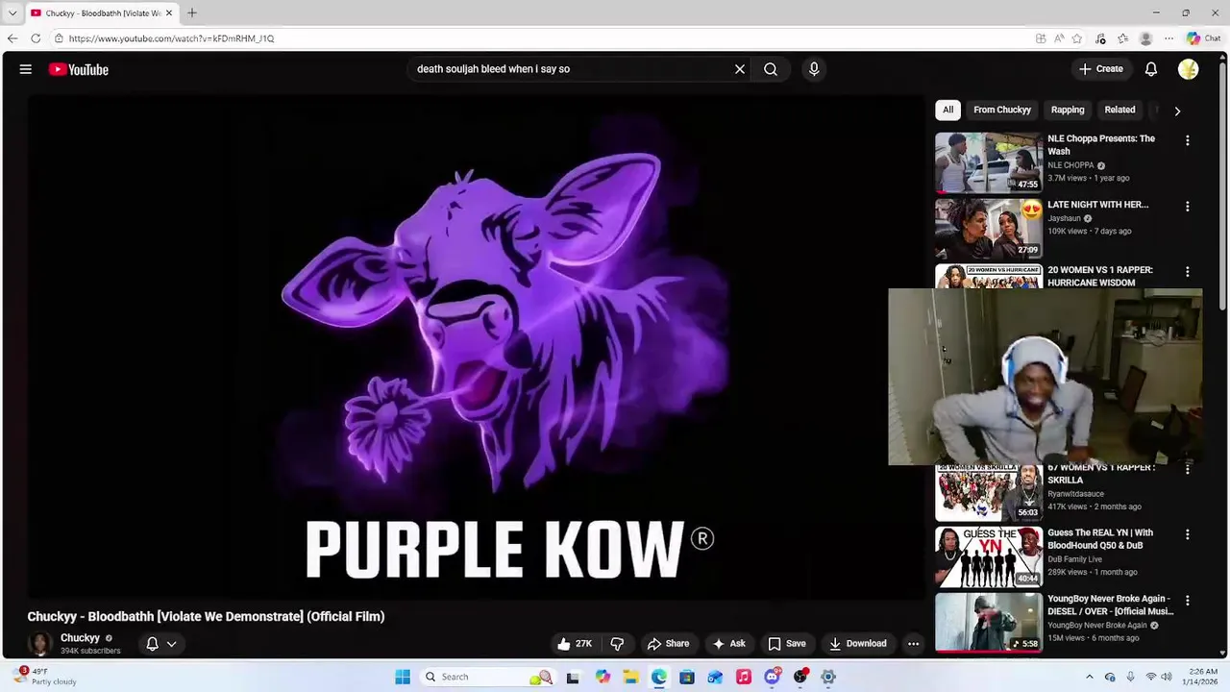Screen dimensions: 1230x692
Task: Toggle Edge read aloud icon
Action: point(1059,38)
